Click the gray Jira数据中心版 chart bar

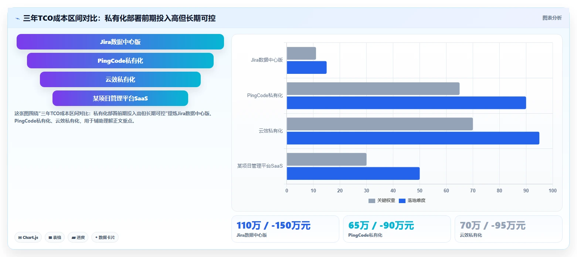[x=301, y=53]
